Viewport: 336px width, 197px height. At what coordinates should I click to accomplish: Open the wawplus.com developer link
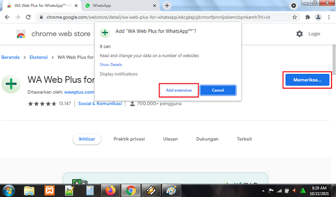point(79,92)
